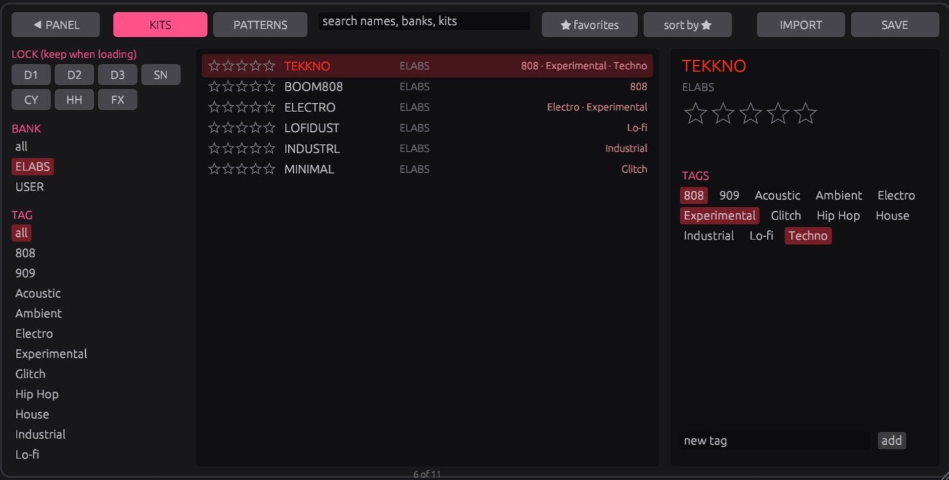Toggle the CY lock

pyautogui.click(x=31, y=100)
